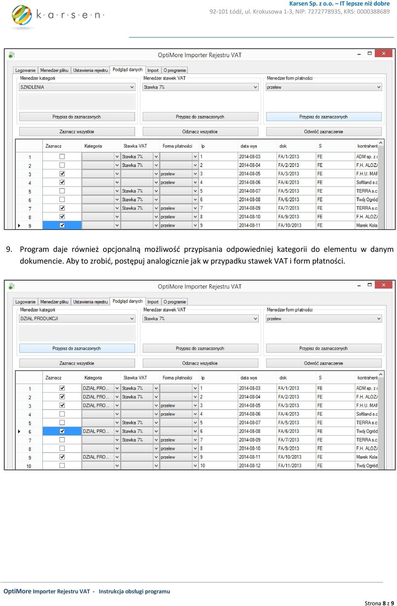Click data wys column header in SZKOLENIA window

pos(249,146)
